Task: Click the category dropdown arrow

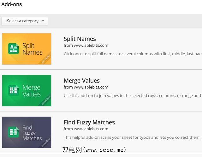Action: click(43, 21)
